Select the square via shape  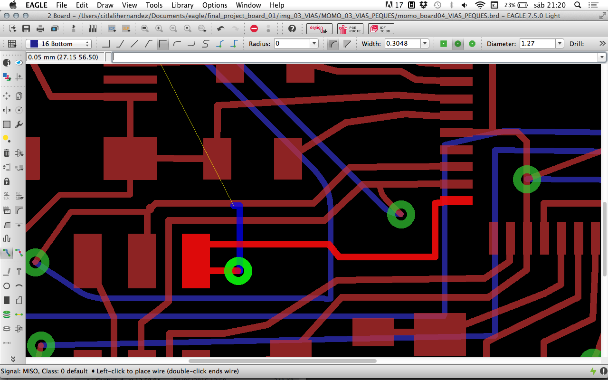coord(444,44)
